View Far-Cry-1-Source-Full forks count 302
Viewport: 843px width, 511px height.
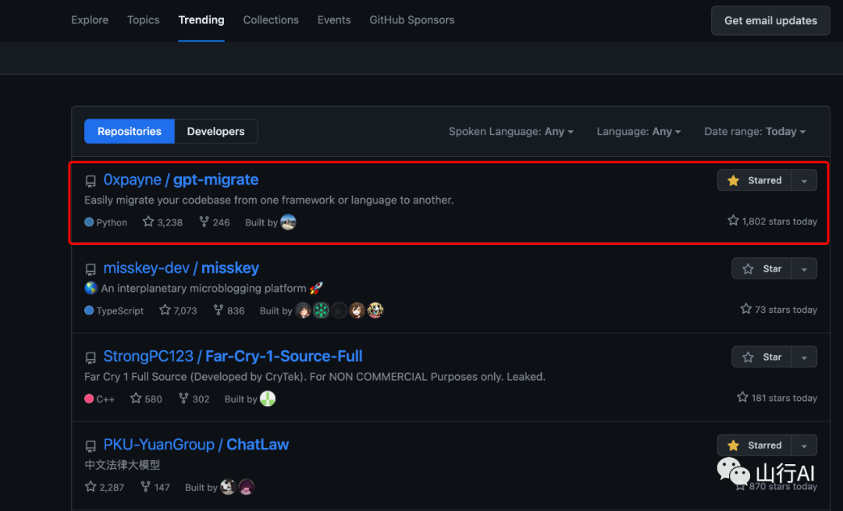click(194, 398)
